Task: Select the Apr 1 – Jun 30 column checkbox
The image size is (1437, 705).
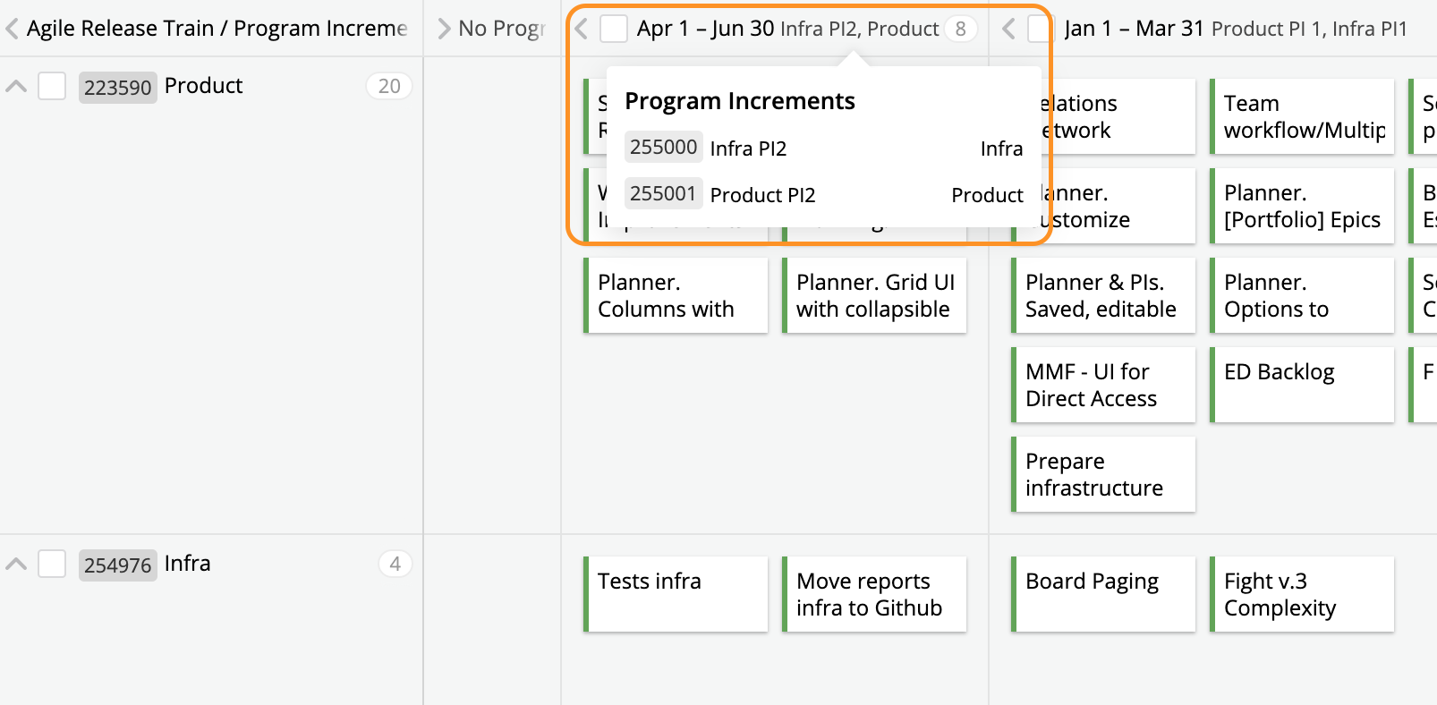Action: (614, 29)
